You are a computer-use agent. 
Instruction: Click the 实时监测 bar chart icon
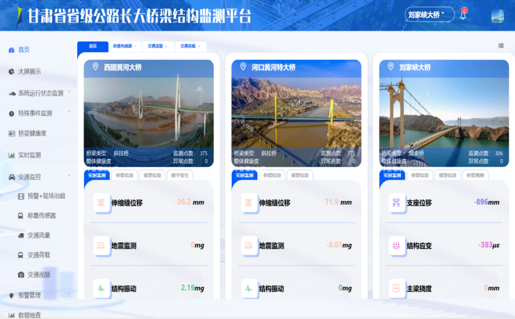(12, 155)
